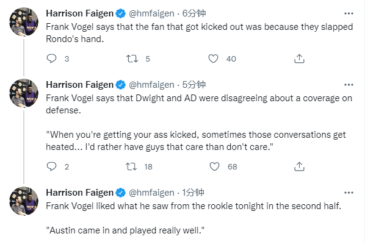Open the tweet quoting "Austin came in"
Screen dimensions: 365x242
(125, 230)
